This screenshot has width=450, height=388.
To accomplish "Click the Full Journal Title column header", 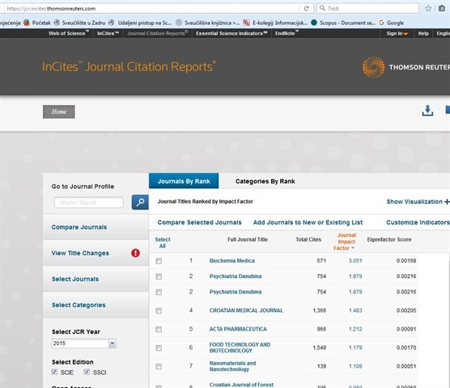I will pos(248,239).
